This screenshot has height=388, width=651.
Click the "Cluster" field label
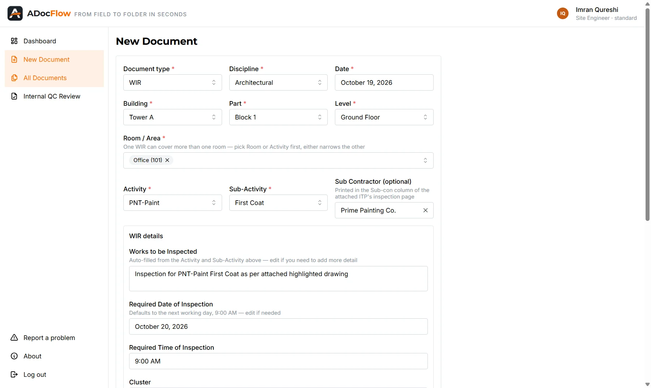tap(140, 382)
